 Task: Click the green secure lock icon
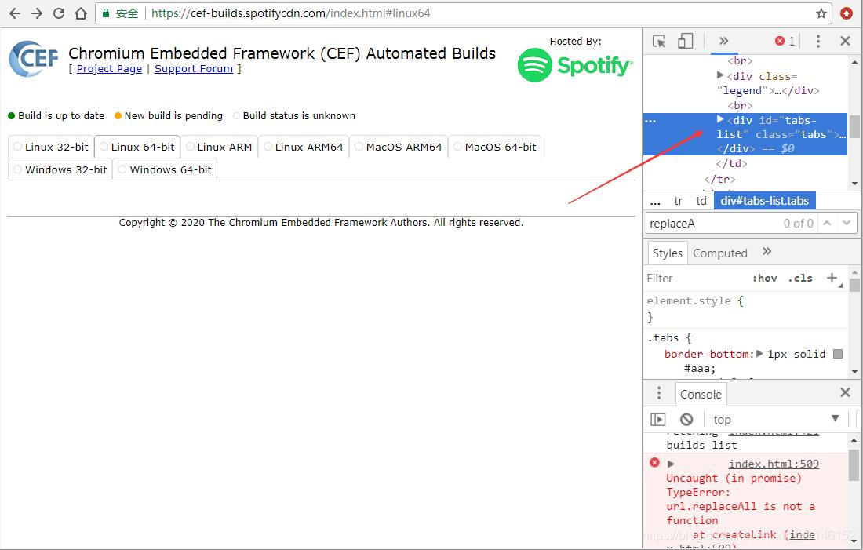click(x=106, y=13)
